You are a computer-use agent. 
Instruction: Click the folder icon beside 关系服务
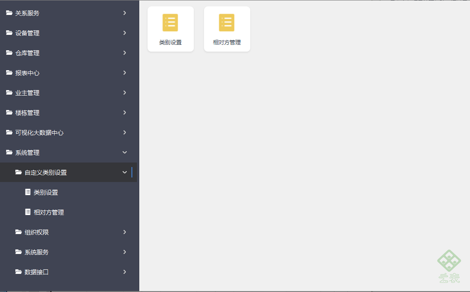coord(10,13)
